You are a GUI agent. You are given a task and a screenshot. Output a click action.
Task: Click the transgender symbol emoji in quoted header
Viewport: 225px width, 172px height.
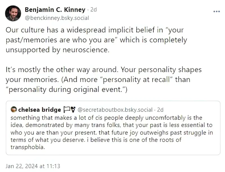coord(73,110)
